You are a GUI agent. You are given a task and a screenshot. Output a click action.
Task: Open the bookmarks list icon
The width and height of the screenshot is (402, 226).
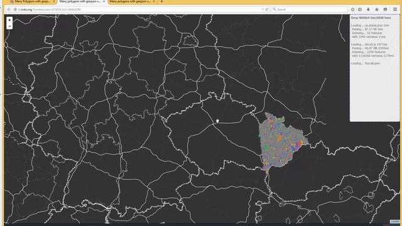(x=360, y=9)
